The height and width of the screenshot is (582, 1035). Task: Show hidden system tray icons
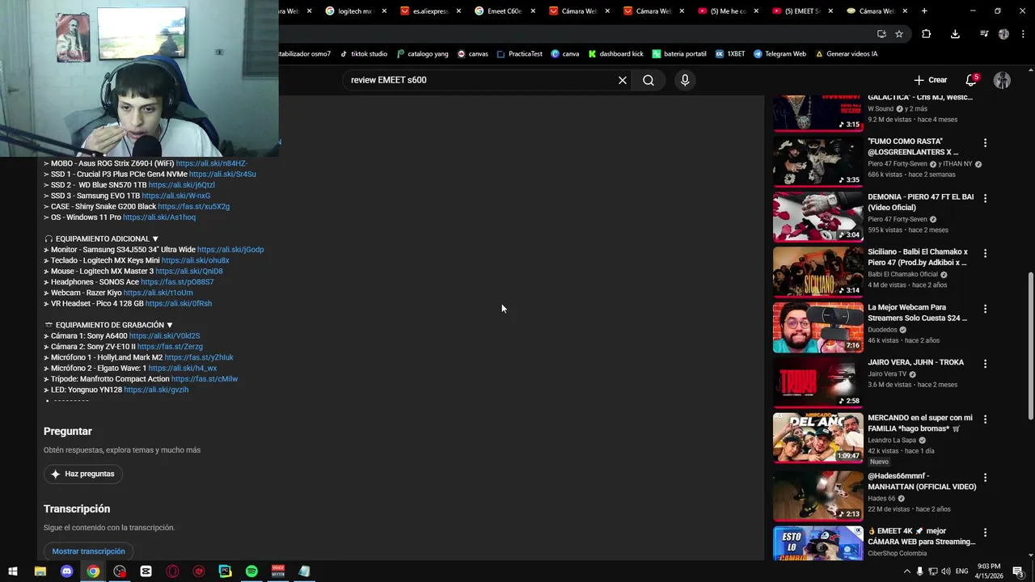coord(907,571)
